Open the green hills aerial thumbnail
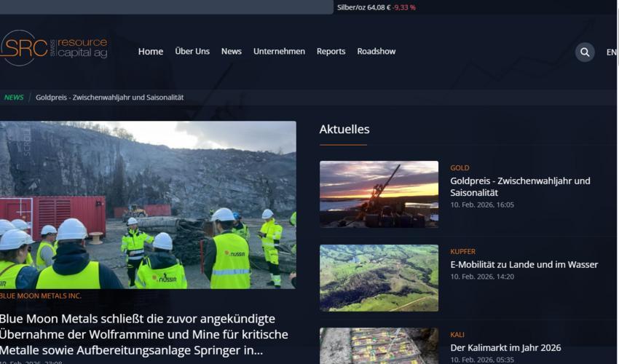The image size is (619, 364). (x=379, y=278)
